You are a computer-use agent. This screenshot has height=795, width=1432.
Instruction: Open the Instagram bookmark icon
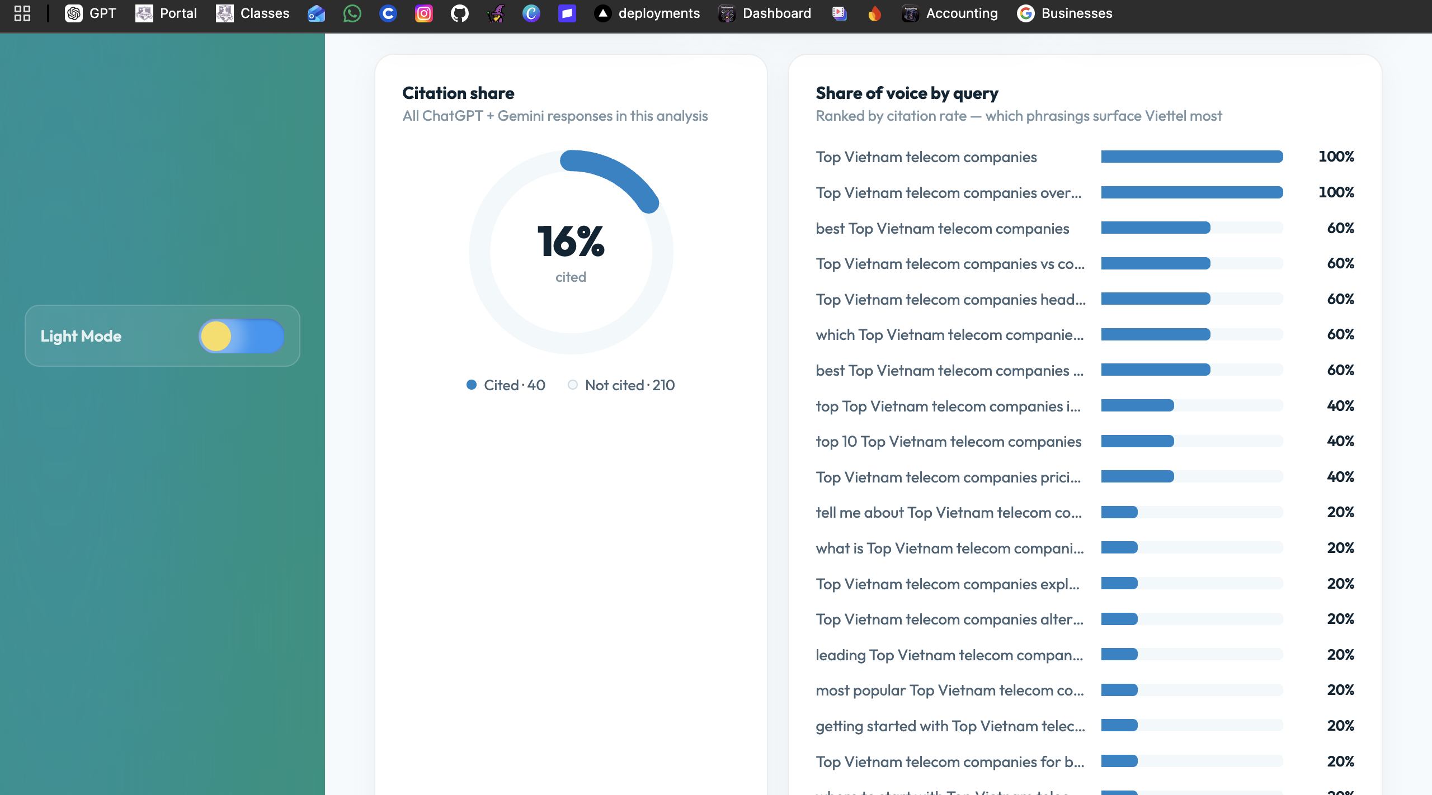424,13
